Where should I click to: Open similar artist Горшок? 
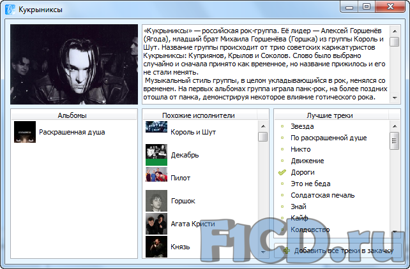(x=183, y=201)
